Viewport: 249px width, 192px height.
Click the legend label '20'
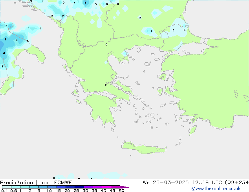[x=67, y=190]
